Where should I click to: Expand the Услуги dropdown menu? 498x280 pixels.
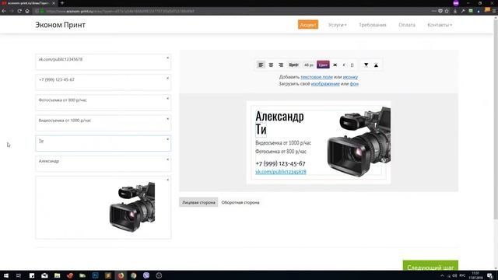(337, 25)
